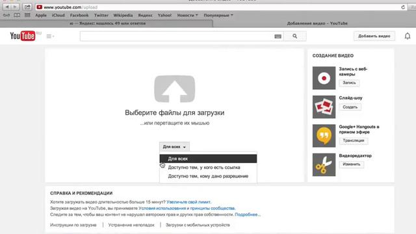Click the large upload arrow icon
416x234 pixels.
[175, 89]
